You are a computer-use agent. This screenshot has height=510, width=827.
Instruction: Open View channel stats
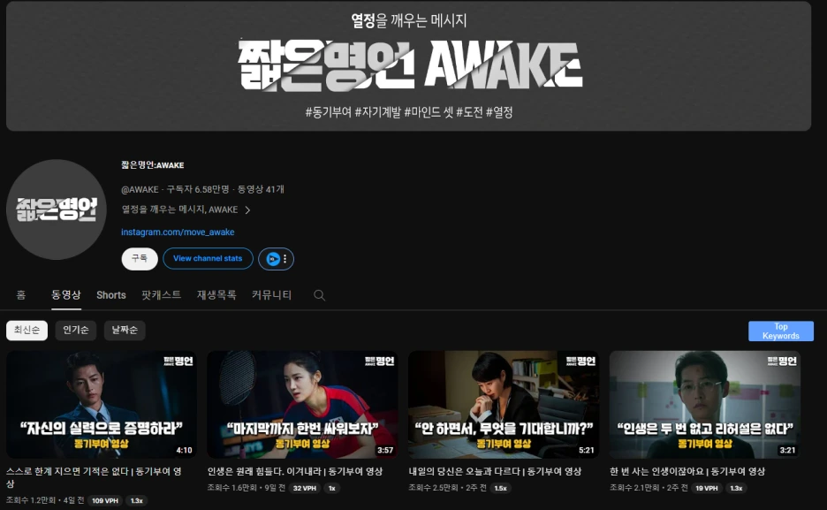coord(208,259)
